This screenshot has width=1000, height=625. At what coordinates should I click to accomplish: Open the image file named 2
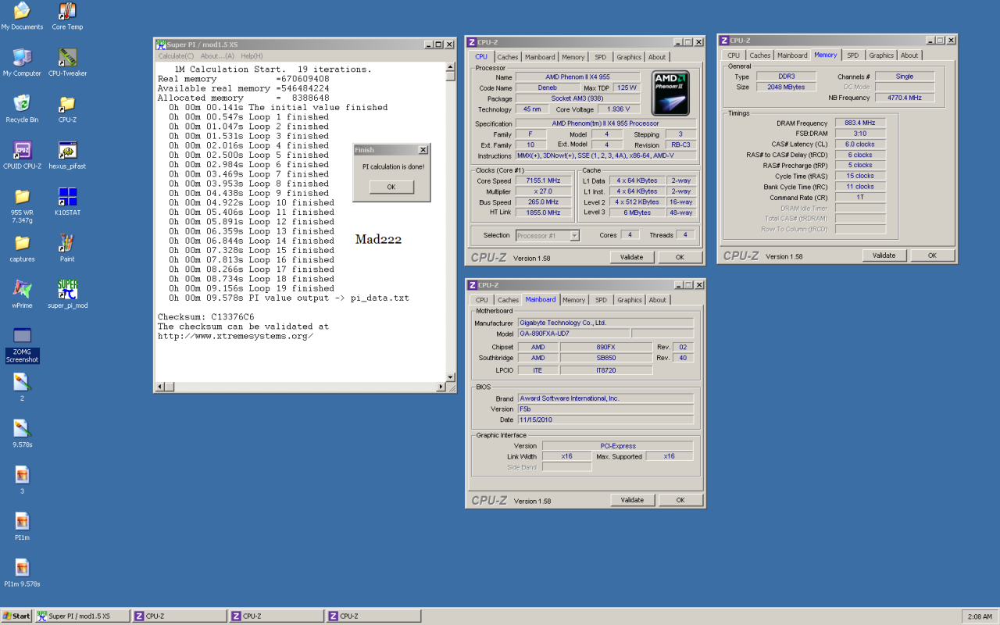[x=22, y=387]
